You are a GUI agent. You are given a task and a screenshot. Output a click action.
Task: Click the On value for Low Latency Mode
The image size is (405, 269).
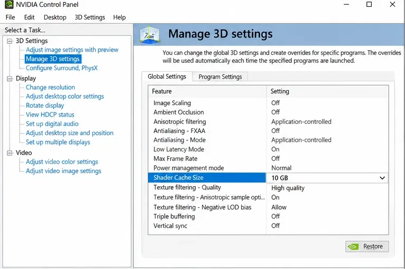pos(275,149)
